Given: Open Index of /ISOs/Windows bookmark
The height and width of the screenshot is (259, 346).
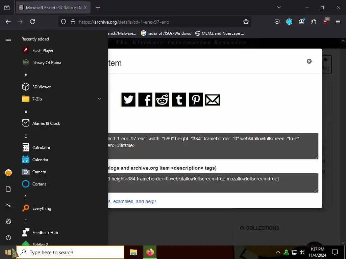Looking at the screenshot, I should (166, 33).
